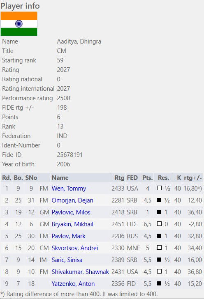Click the rtg+/- column header
This screenshot has width=204, height=299.
click(x=192, y=178)
